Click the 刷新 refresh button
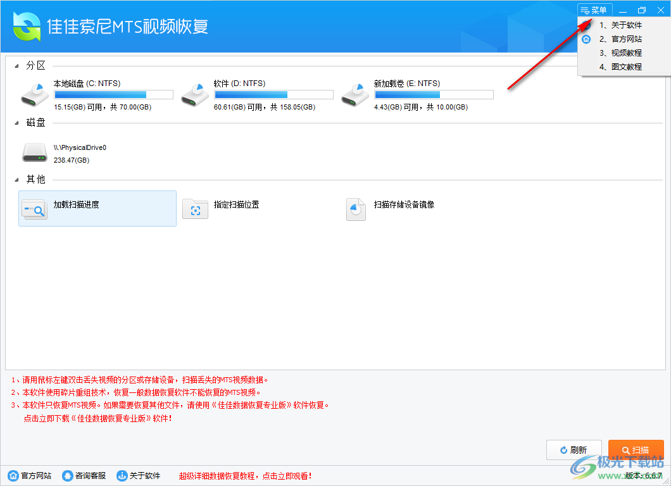The image size is (671, 486). point(574,450)
